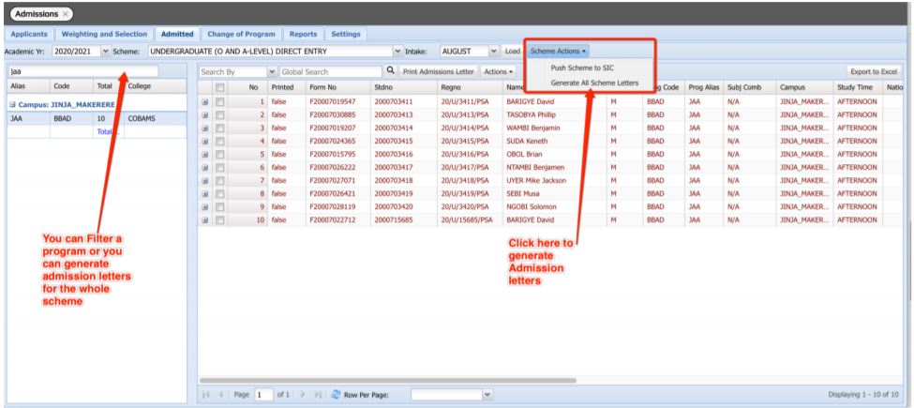Expand row details for SUDA Keneth
Screen dimensions: 914x408
point(204,141)
